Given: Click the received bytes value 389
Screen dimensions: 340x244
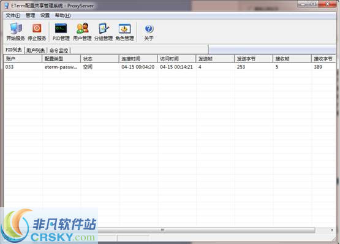Looking at the screenshot, I should click(x=318, y=67).
